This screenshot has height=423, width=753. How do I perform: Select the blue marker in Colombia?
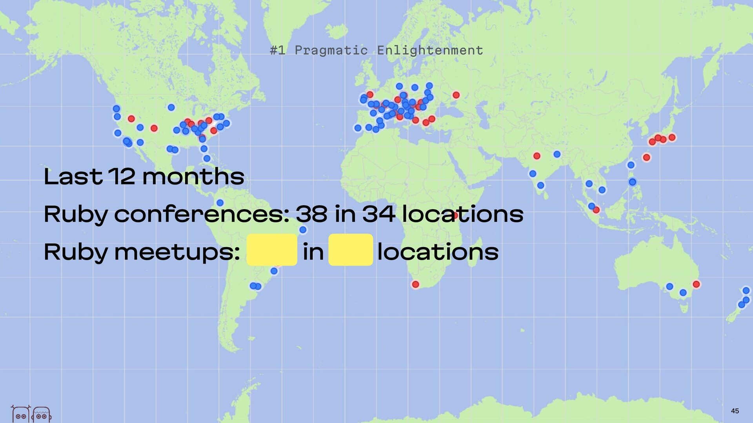220,203
